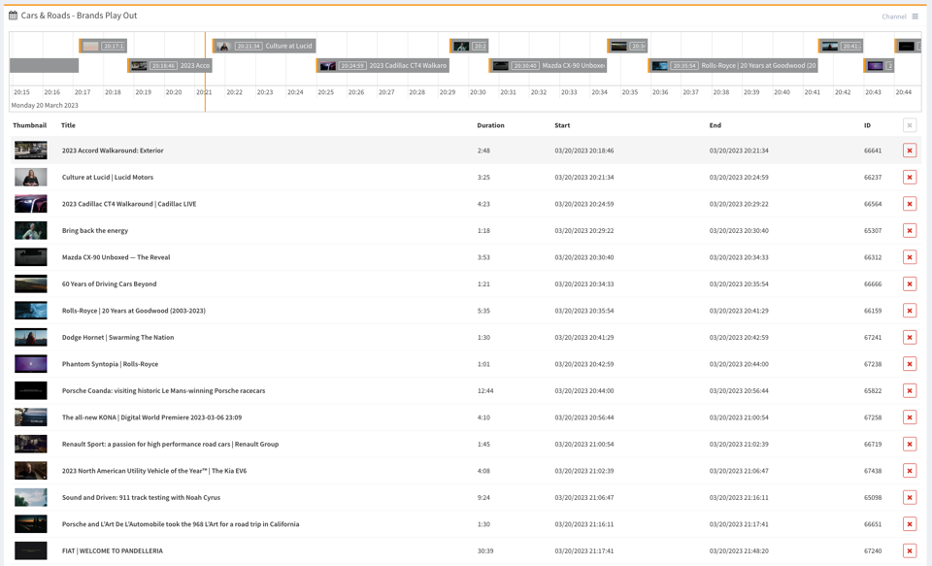Click ID value 66641

[873, 150]
